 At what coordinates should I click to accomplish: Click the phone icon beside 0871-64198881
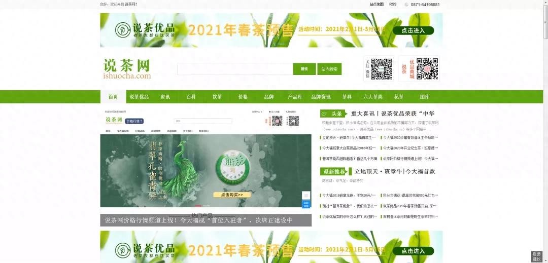[x=406, y=5]
